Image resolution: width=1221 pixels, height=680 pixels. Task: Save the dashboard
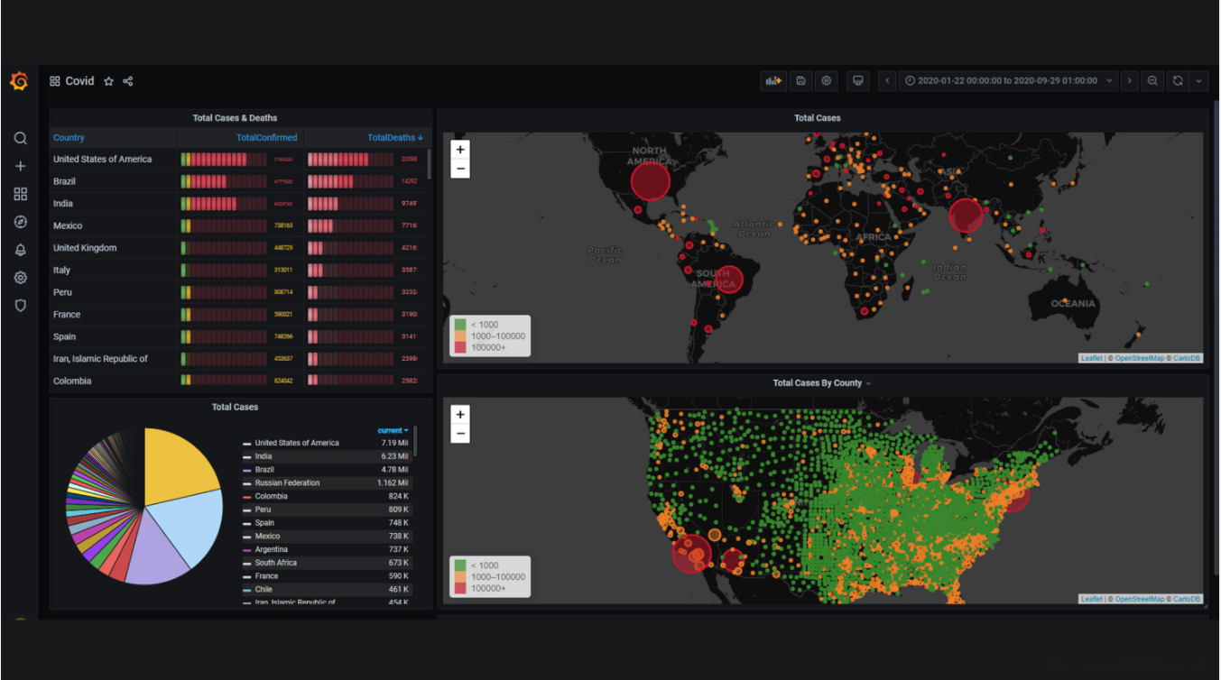800,81
